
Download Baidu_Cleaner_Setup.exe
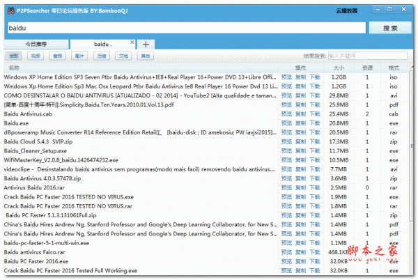tap(315, 150)
